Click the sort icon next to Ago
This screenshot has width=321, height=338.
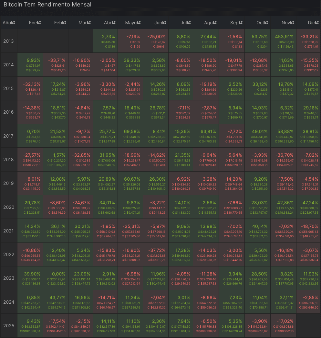214,23
